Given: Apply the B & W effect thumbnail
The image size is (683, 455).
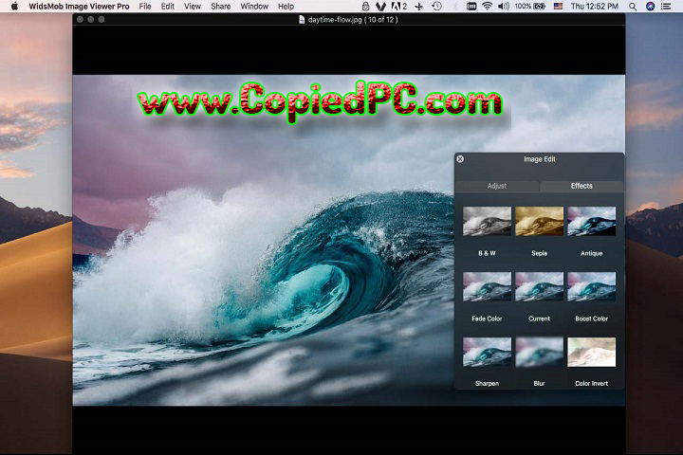Looking at the screenshot, I should tap(487, 222).
